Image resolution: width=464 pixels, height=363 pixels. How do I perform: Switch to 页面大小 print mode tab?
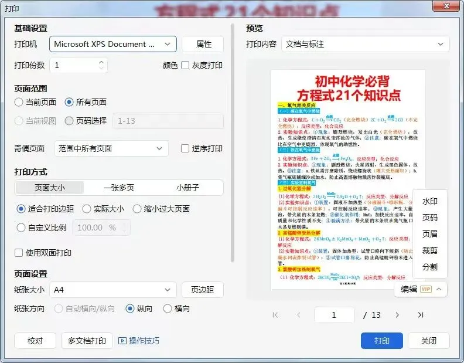50,188
